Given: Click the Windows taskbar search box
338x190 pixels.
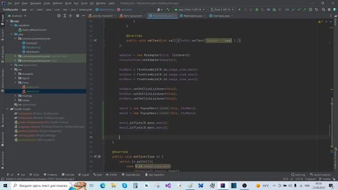Looking at the screenshot, I should [49, 185].
